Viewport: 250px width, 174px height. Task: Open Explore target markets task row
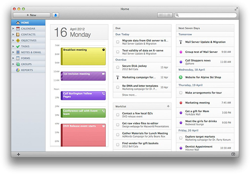pos(205,138)
